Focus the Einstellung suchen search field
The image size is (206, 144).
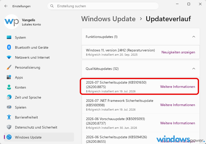(103, 6)
